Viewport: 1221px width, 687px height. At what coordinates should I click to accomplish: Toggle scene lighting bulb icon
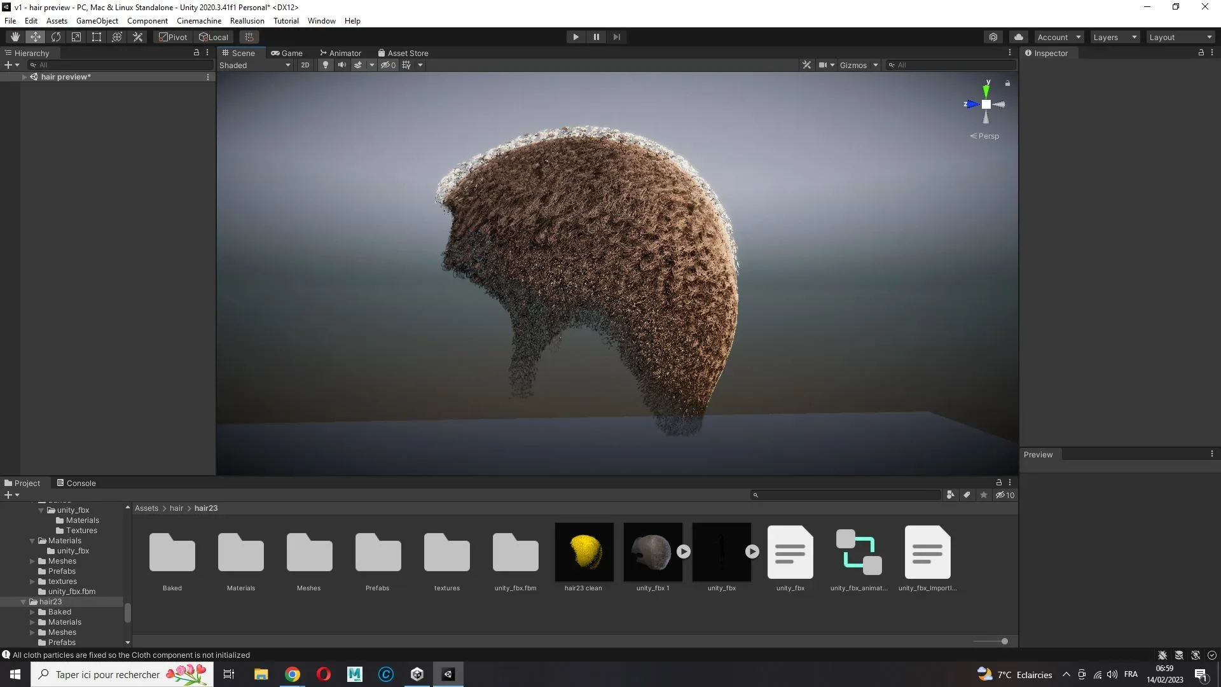(x=326, y=65)
